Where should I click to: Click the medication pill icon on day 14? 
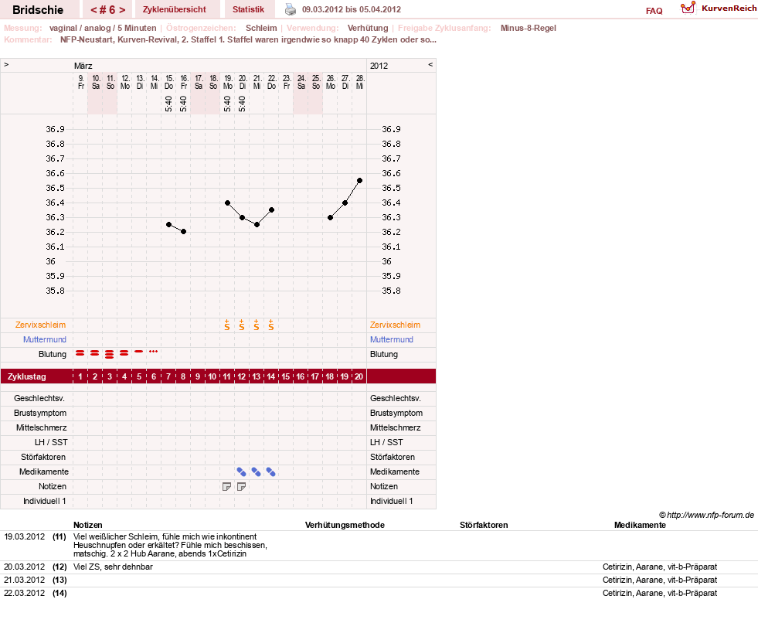point(270,472)
